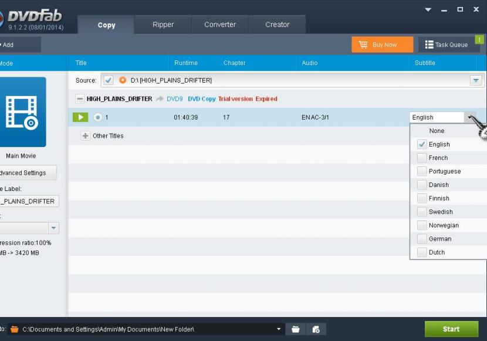Click the Task Queue list icon
Screen dimensions: 487x341
pyautogui.click(x=429, y=45)
